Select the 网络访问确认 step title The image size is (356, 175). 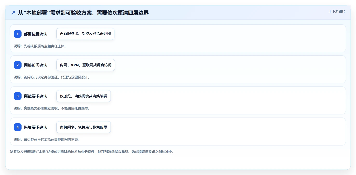[x=36, y=65]
